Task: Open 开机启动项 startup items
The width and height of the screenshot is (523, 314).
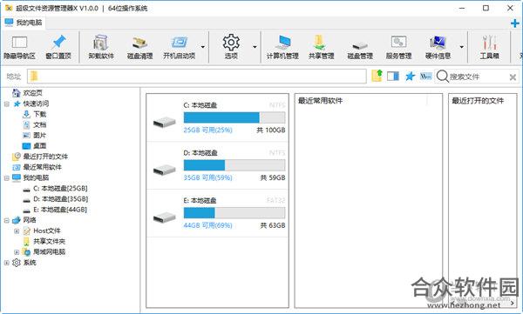Action: (179, 48)
